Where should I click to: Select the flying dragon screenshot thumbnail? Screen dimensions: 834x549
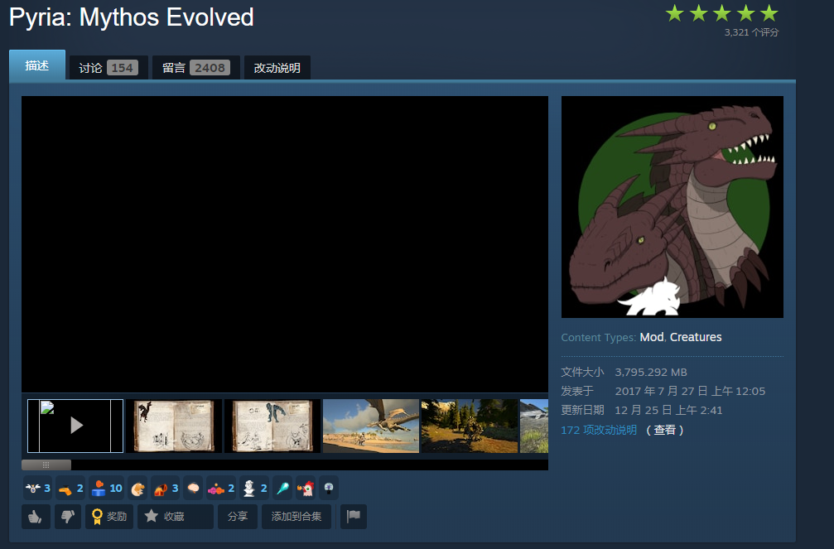(370, 426)
